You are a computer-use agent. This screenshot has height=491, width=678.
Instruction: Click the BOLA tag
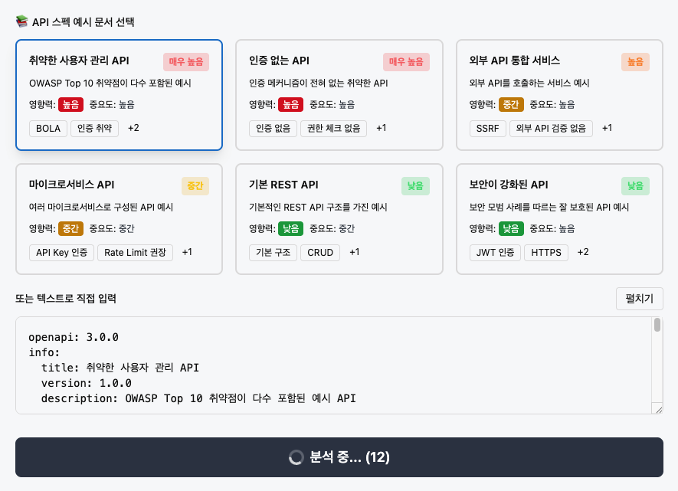(x=48, y=128)
